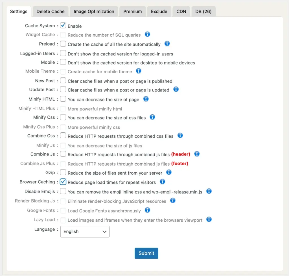The image size is (289, 276).
Task: Check the Disable Emojis checkbox
Action: 63,191
